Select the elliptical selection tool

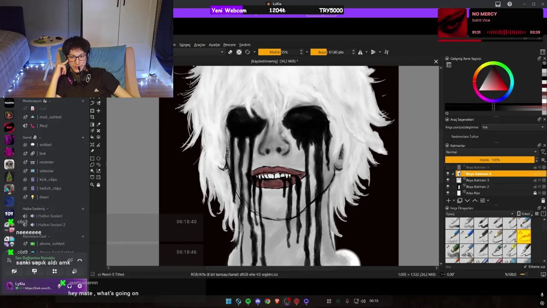pyautogui.click(x=98, y=158)
